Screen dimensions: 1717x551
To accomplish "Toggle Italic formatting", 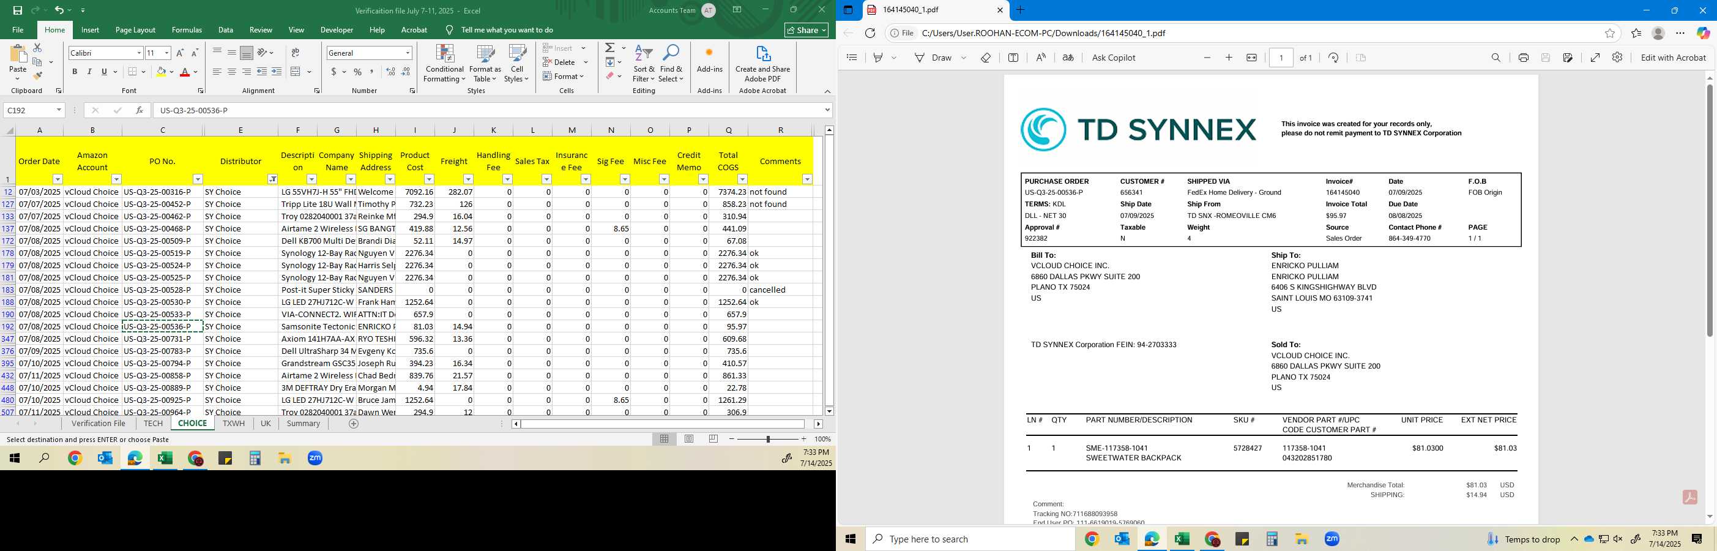I will pos(89,72).
